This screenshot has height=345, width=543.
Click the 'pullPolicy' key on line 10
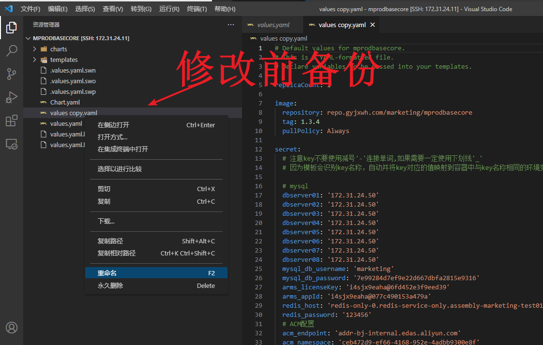(x=301, y=131)
